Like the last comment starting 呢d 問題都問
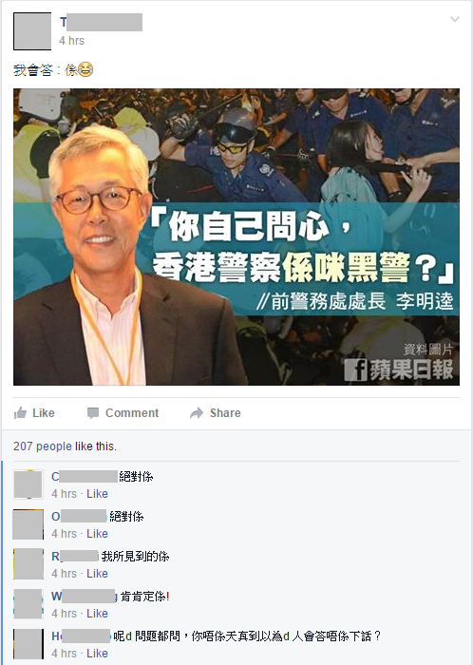This screenshot has width=473, height=665. (97, 654)
